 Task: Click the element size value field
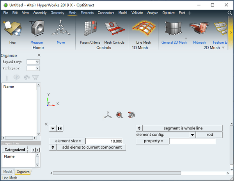pyautogui.click(x=105, y=141)
